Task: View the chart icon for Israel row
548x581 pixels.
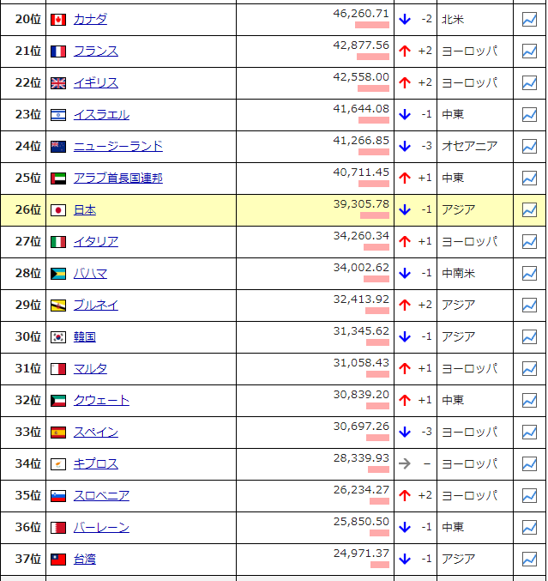Action: pos(529,115)
